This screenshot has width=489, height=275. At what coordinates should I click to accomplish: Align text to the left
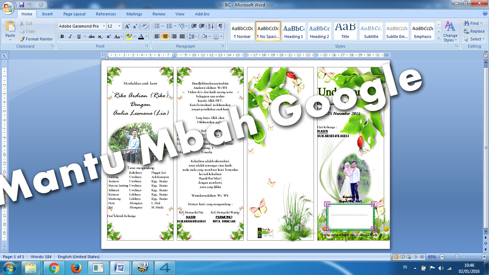click(x=157, y=37)
